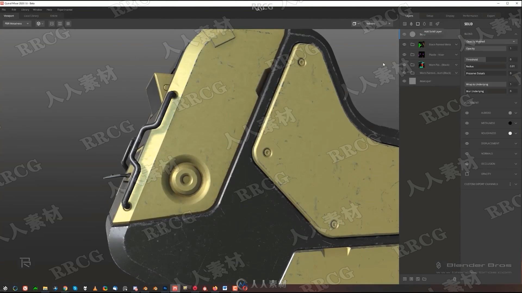Click the Setup panel tab
The width and height of the screenshot is (522, 293).
[x=430, y=16]
